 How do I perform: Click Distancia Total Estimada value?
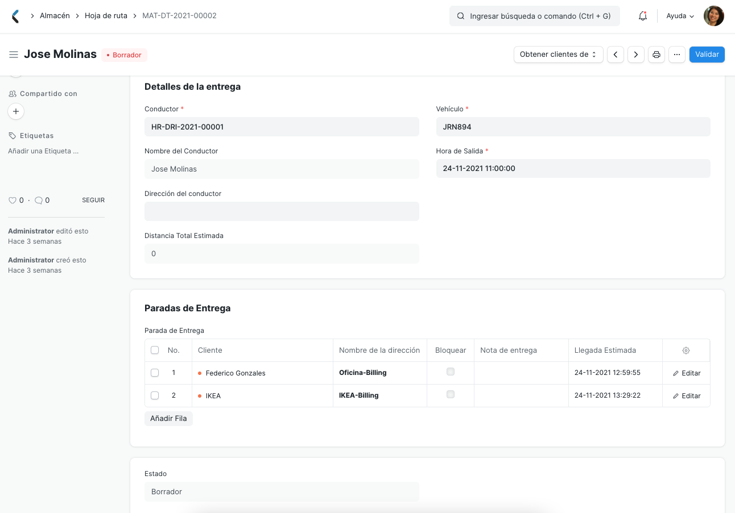pyautogui.click(x=282, y=254)
